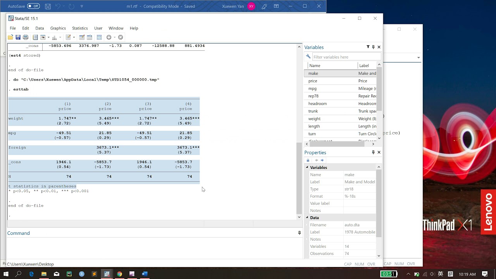This screenshot has width=496, height=279.
Task: Open the File menu
Action: pyautogui.click(x=13, y=28)
